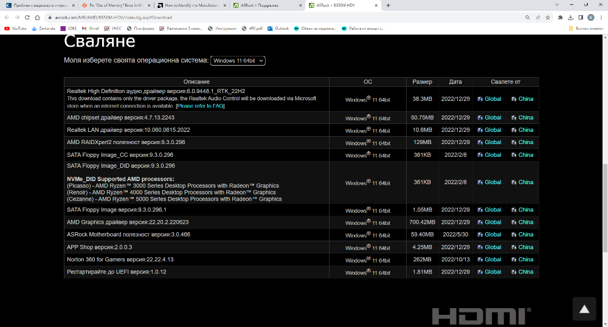
Task: Open the Инструкции bookmark
Action: point(222,29)
